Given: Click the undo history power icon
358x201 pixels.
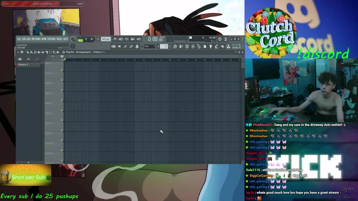Looking at the screenshot, I should click(x=220, y=39).
